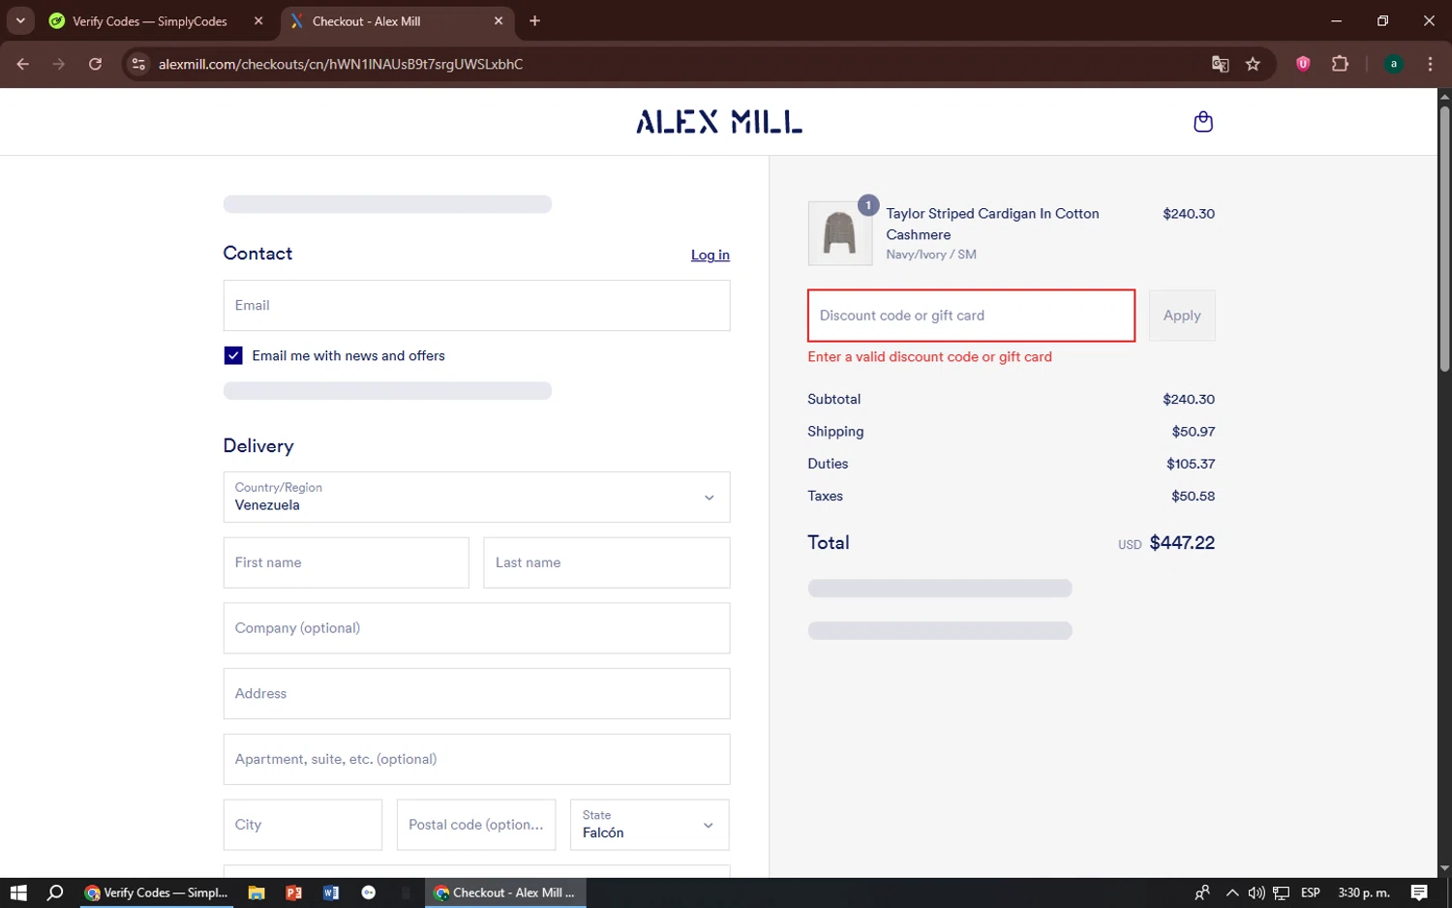The width and height of the screenshot is (1452, 908).
Task: Open the People tray icon
Action: tap(1202, 893)
